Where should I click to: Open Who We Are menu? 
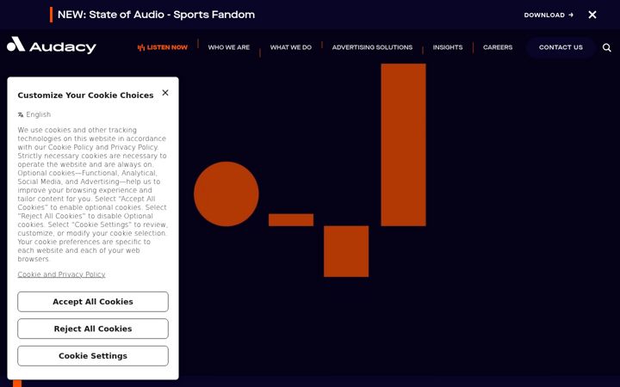click(x=229, y=47)
